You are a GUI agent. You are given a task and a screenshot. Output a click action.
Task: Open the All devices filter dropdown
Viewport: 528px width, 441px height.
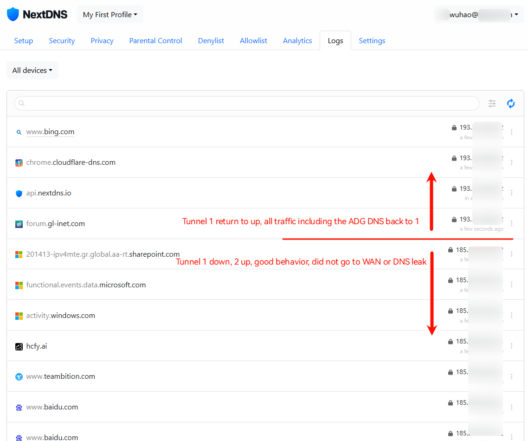coord(32,71)
